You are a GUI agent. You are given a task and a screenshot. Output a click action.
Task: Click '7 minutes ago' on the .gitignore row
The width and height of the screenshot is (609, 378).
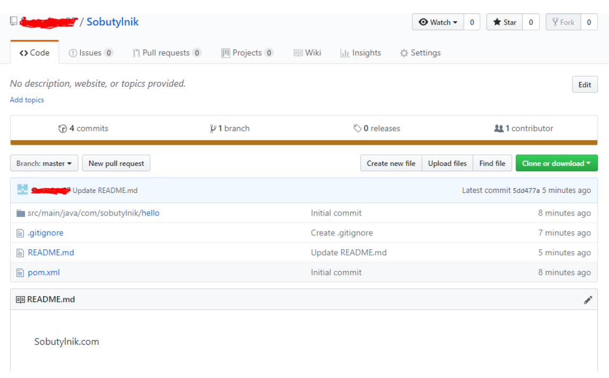(x=564, y=233)
